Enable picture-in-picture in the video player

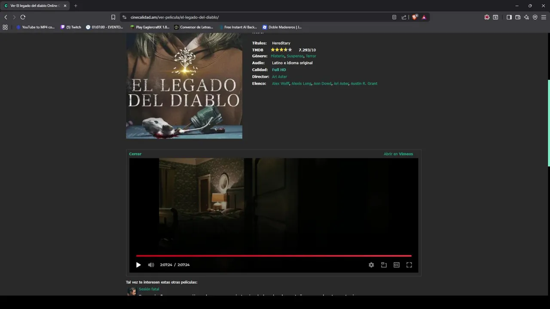384,265
